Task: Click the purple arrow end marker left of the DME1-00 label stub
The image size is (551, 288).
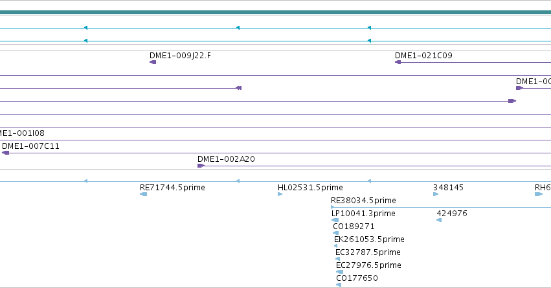Action: [512, 101]
